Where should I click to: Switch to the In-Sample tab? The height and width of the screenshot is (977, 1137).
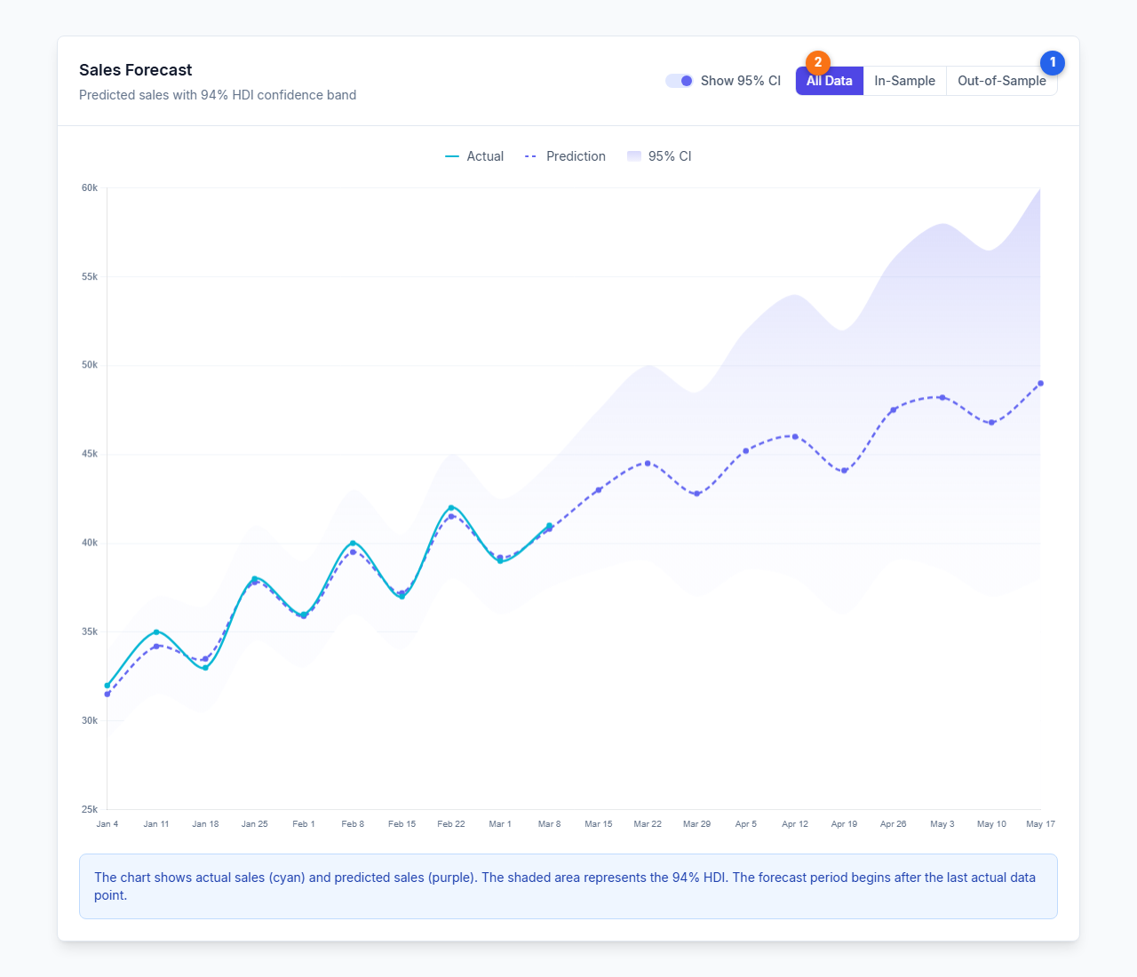tap(904, 81)
